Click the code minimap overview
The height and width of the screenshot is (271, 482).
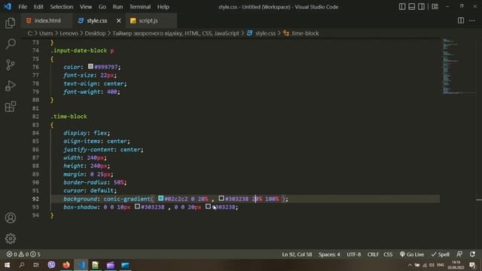(x=458, y=66)
